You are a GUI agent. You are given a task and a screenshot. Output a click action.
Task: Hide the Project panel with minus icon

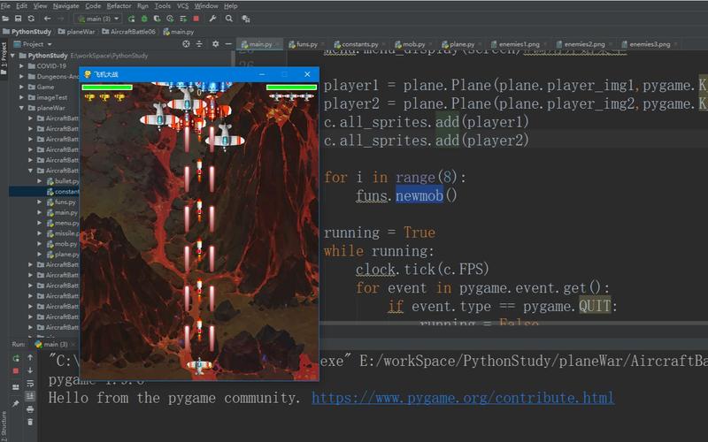(x=228, y=43)
